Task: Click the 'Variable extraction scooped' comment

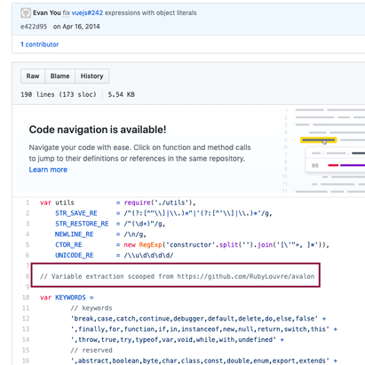Action: 177,276
